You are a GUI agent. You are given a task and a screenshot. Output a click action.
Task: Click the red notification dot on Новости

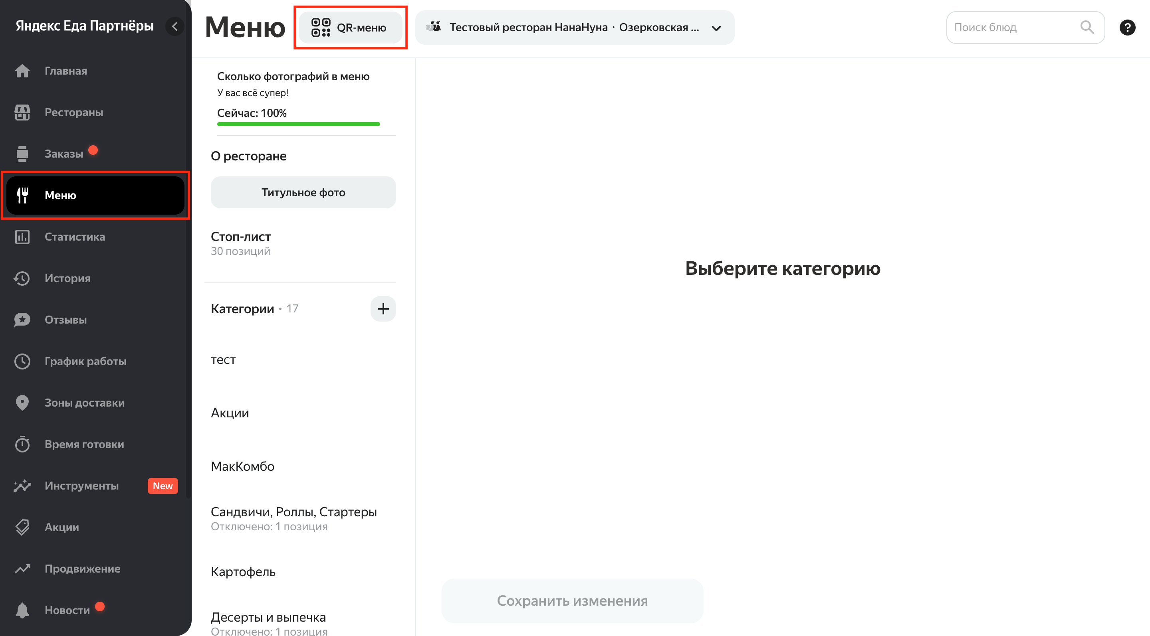(100, 606)
